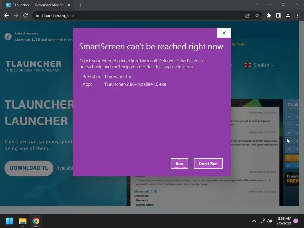
Task: Open the Chrome profile icon
Action: pyautogui.click(x=288, y=15)
